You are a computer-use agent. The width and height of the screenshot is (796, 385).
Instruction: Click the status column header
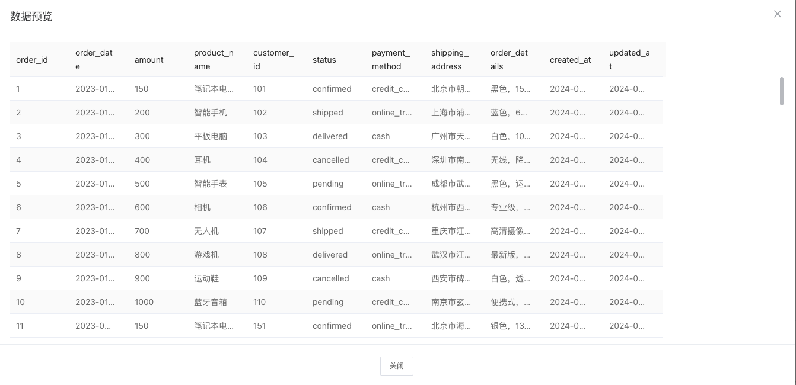[324, 60]
